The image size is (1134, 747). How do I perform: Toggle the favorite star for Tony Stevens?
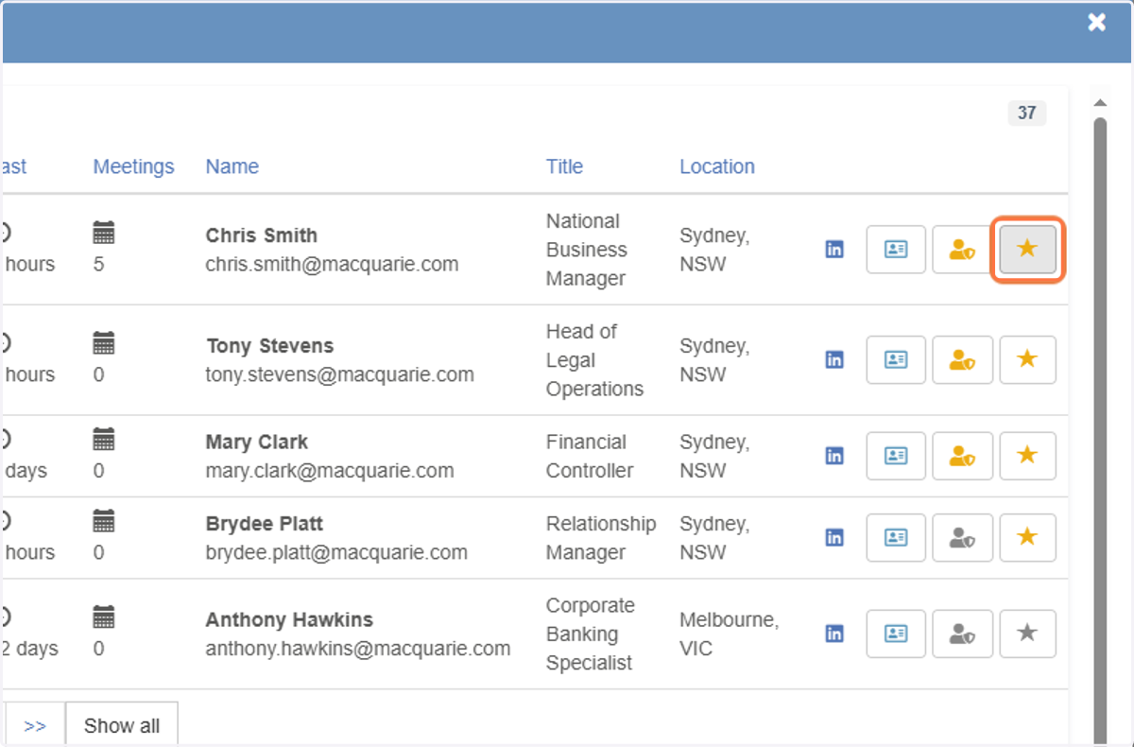tap(1027, 360)
